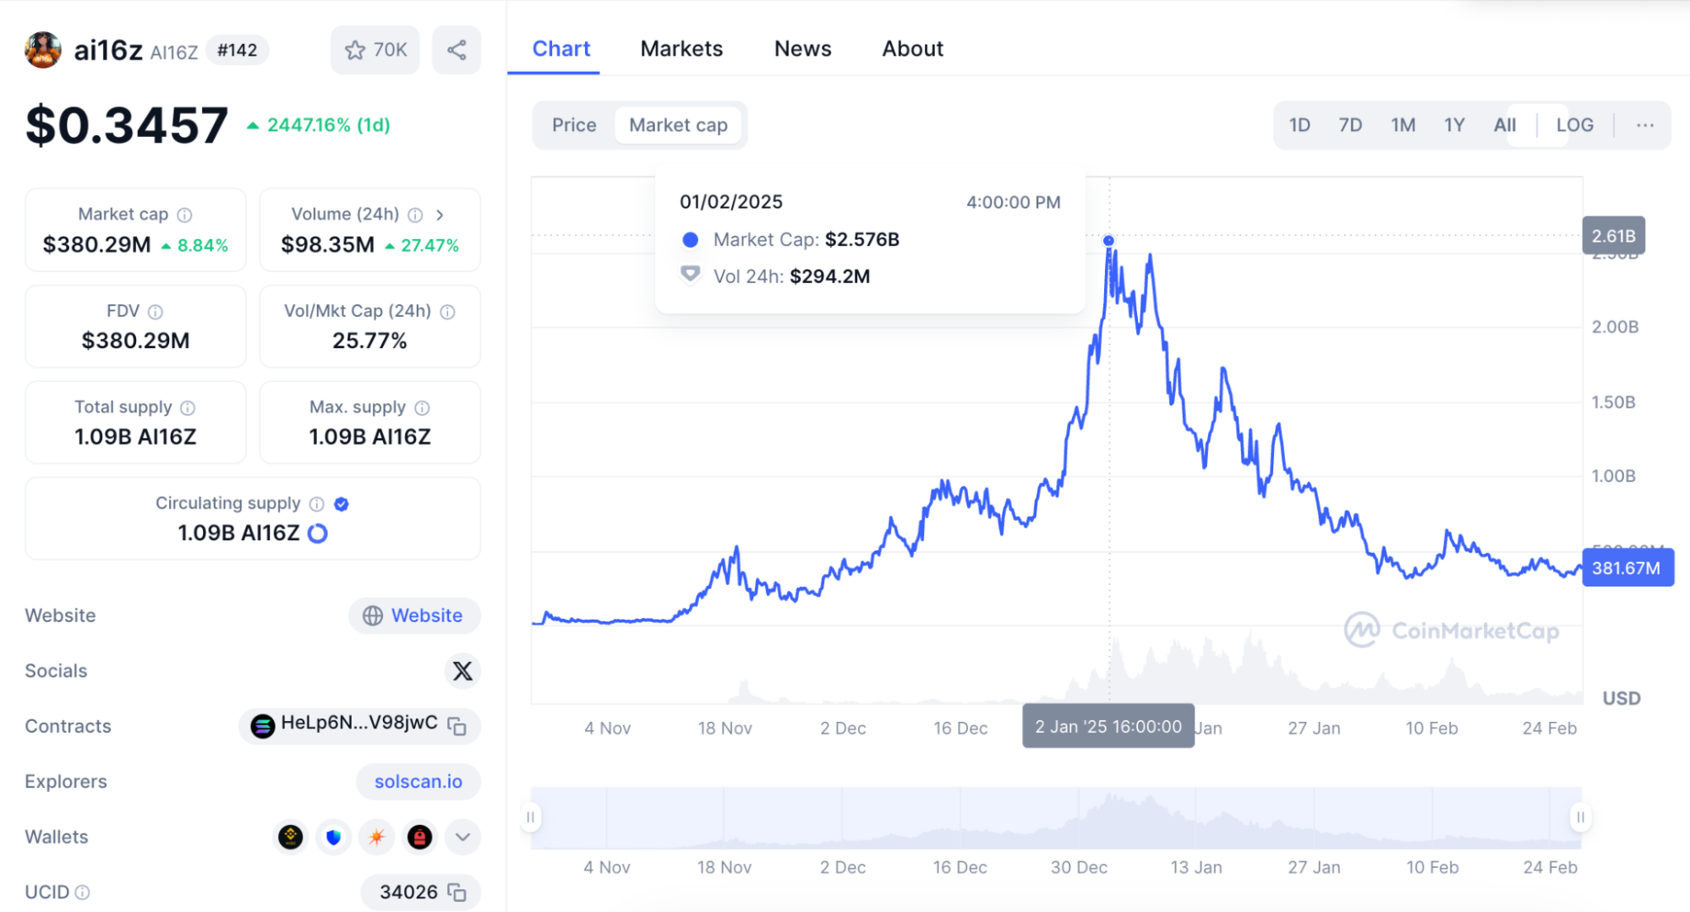Click the FDV info icon
The image size is (1690, 912).
coord(156,312)
